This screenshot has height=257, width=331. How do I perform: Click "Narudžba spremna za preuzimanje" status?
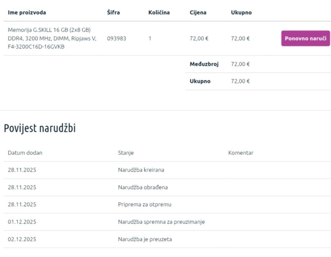[161, 222]
